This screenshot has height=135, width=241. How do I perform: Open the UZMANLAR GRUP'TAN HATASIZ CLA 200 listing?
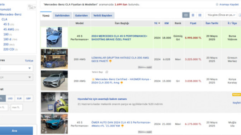[x=120, y=59]
